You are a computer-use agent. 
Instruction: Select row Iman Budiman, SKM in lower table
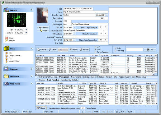point(96,88)
